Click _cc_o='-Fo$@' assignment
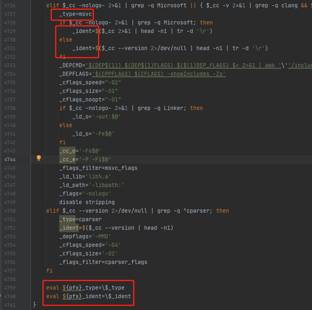 [x=80, y=151]
